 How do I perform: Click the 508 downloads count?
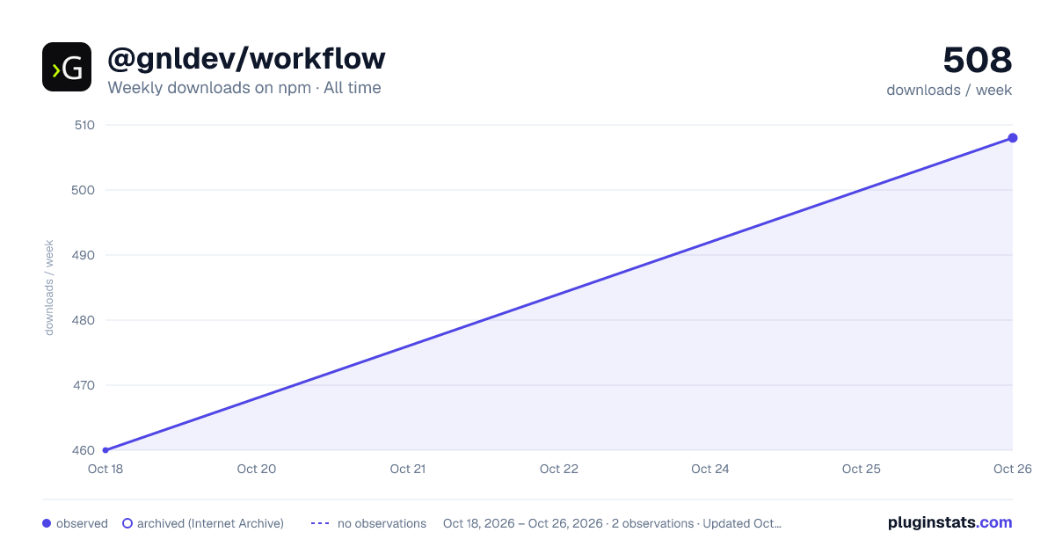pos(978,60)
